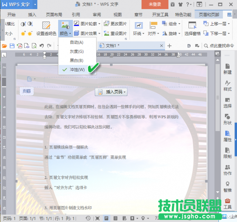Image resolution: width=237 pixels, height=222 pixels.
Task: Open the Shapes (形状) sidebar panel
Action: [227, 119]
